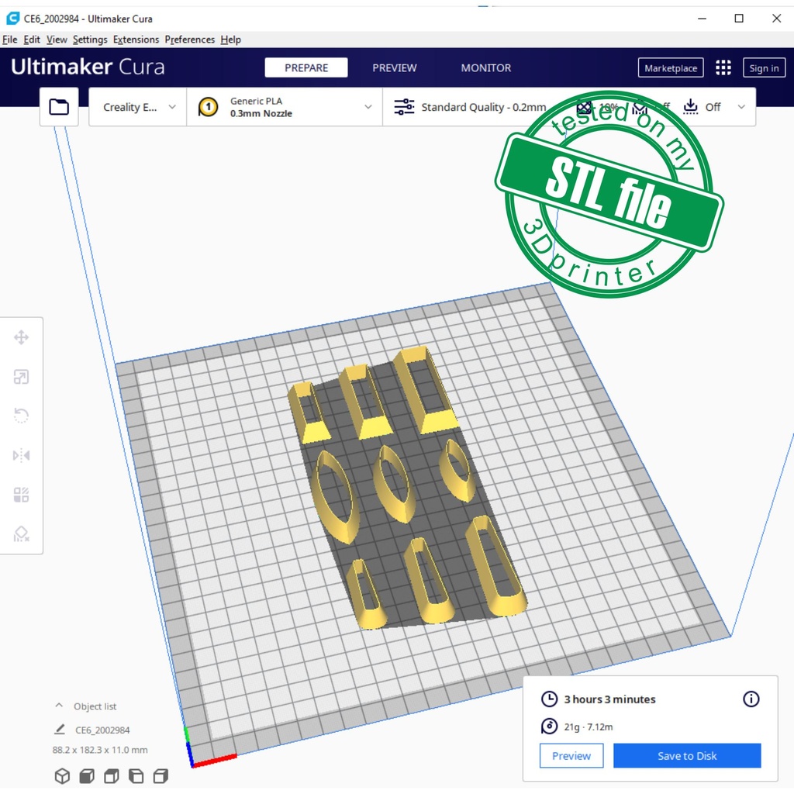Open the Marketplace

pyautogui.click(x=670, y=68)
